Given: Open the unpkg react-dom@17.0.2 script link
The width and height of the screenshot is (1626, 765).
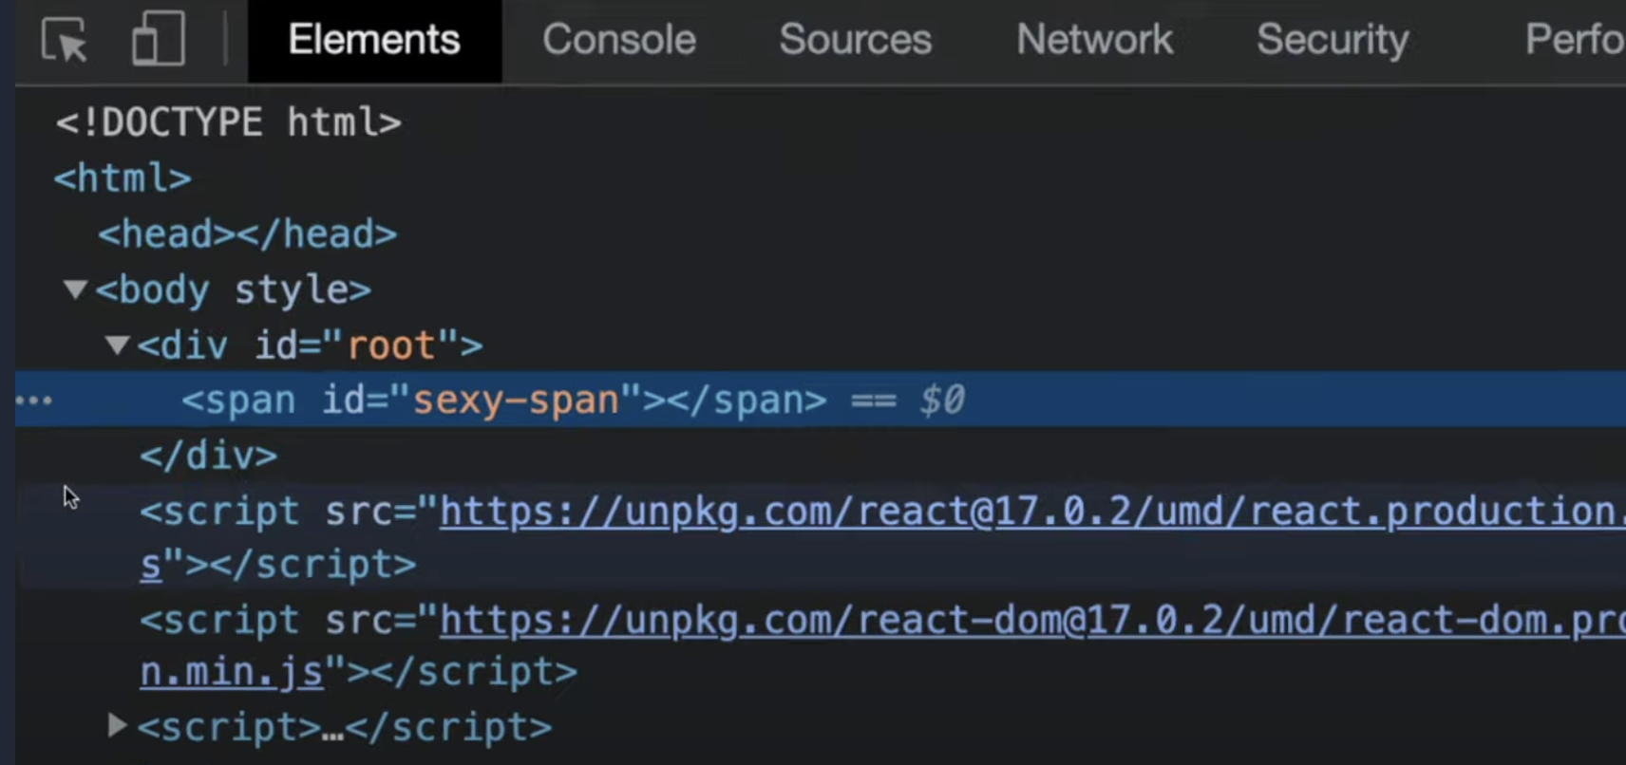Looking at the screenshot, I should point(1032,621).
